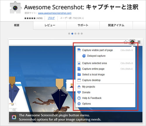Click the ユーザー数 758,534 人 text

coord(72,18)
